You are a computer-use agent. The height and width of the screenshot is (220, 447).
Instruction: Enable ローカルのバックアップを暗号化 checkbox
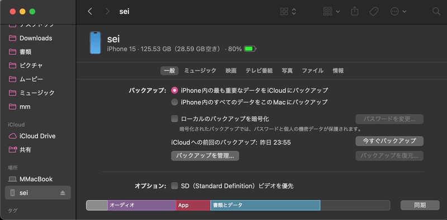[174, 119]
